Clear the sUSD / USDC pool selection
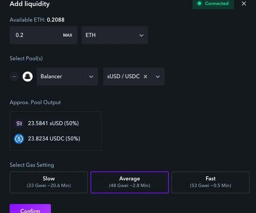The image size is (256, 213). (145, 77)
